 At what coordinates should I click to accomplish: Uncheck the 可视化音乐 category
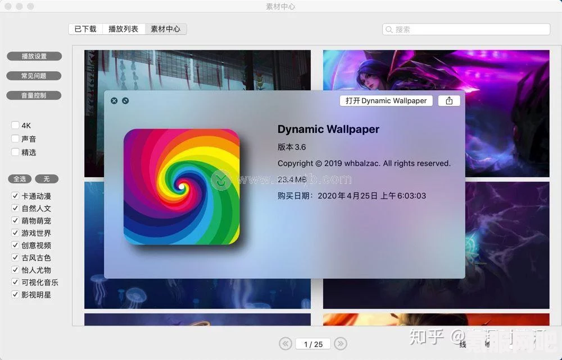click(15, 282)
